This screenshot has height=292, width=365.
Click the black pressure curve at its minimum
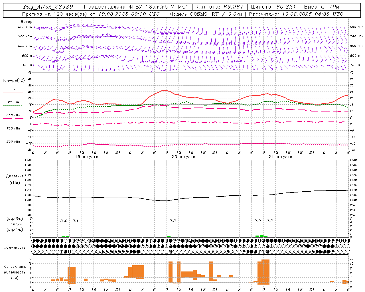[x=164, y=201]
